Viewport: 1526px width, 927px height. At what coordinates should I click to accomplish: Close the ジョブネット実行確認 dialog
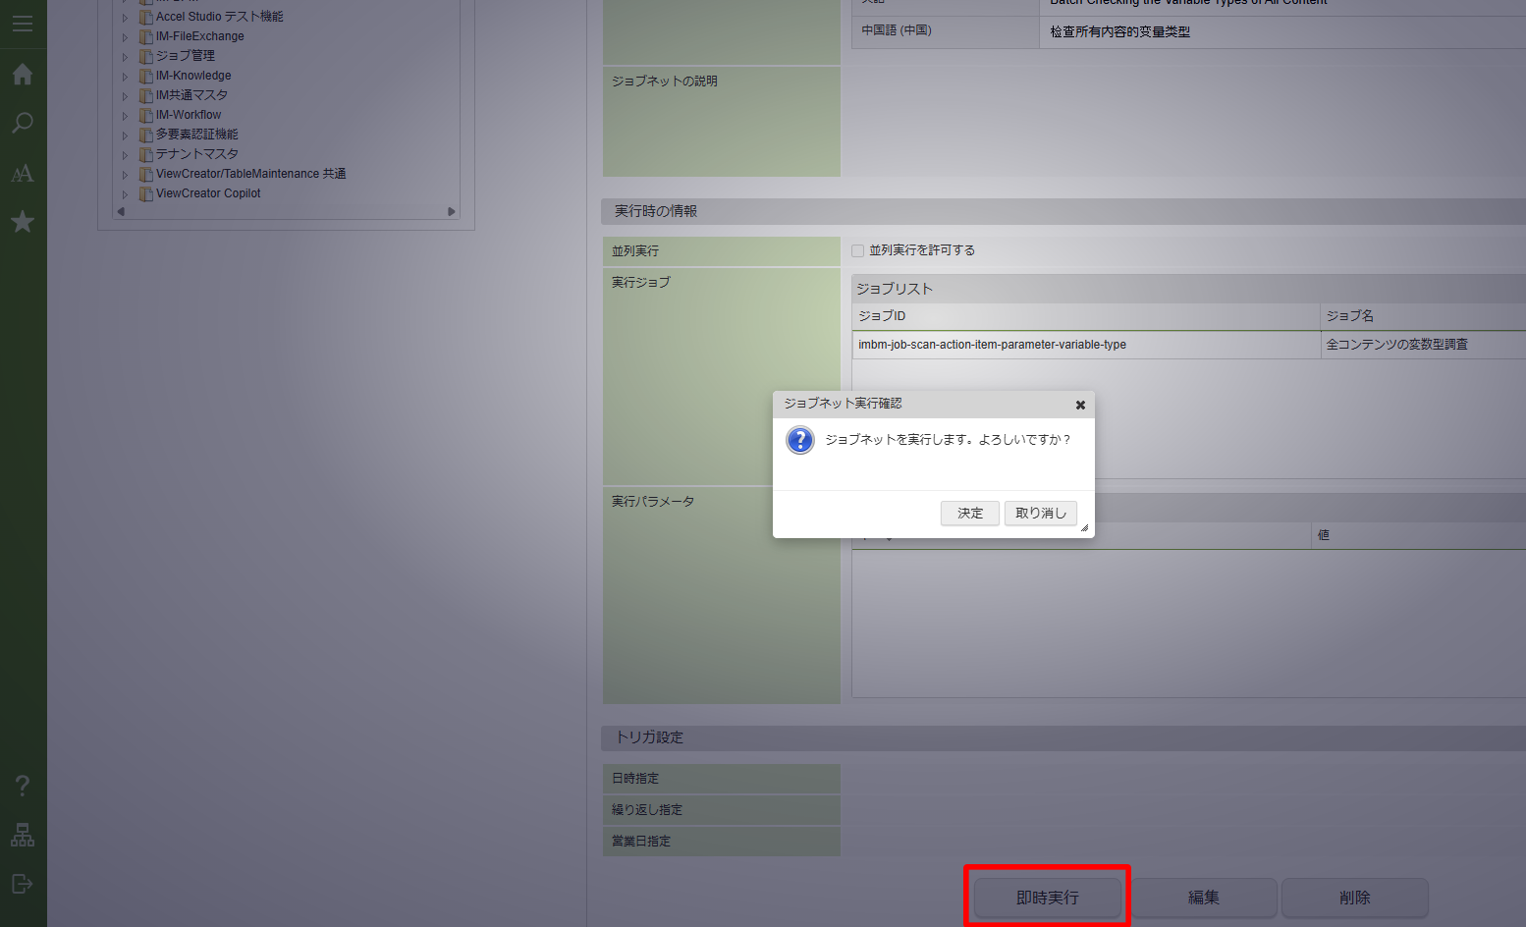click(1080, 405)
